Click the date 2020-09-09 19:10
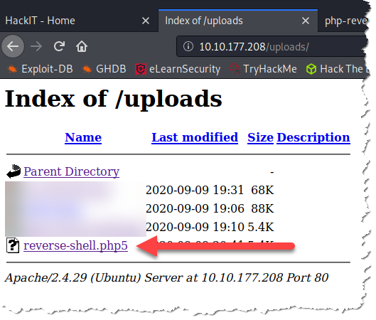 click(195, 227)
